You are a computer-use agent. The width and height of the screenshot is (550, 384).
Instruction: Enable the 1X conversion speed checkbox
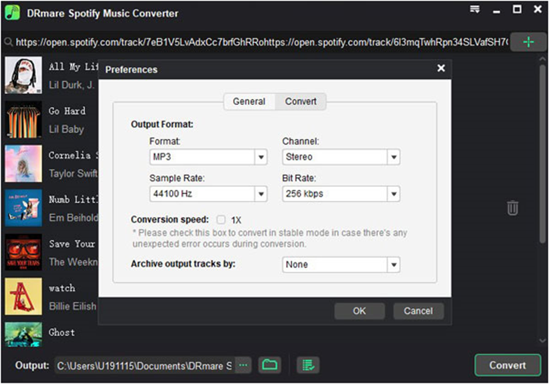pos(221,220)
